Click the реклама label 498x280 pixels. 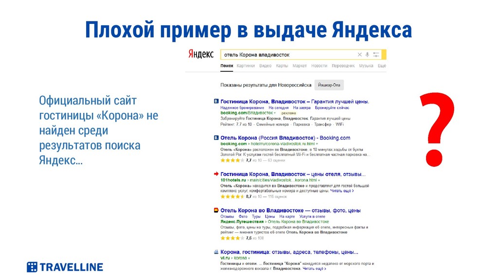click(289, 113)
